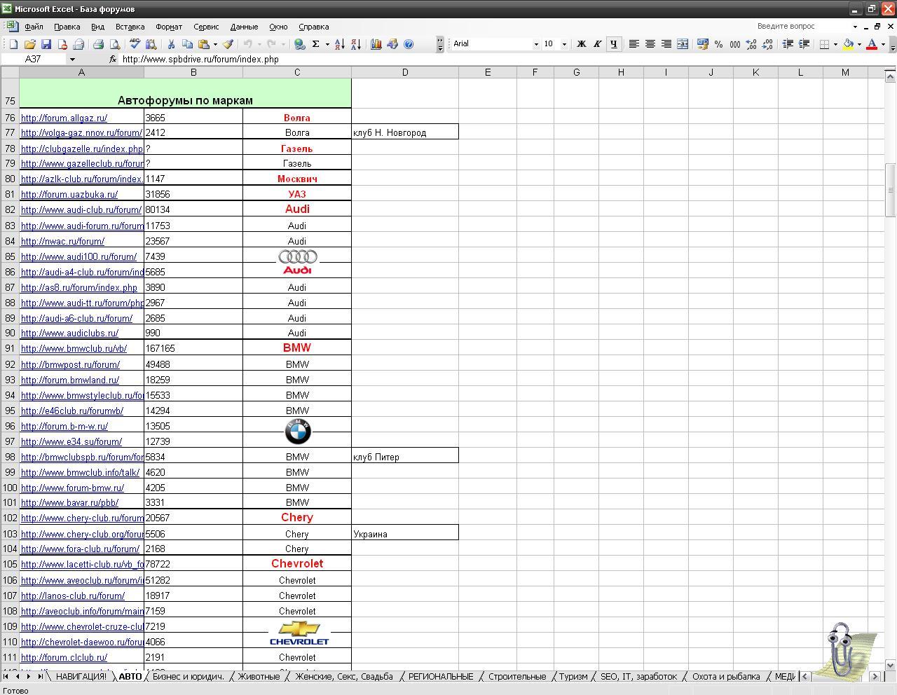The image size is (897, 695).
Task: Switch to the Туризм sheet tab
Action: pyautogui.click(x=573, y=677)
